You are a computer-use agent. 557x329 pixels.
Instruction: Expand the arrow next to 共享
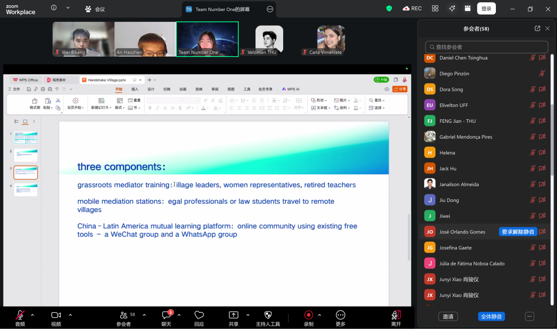[x=248, y=315]
